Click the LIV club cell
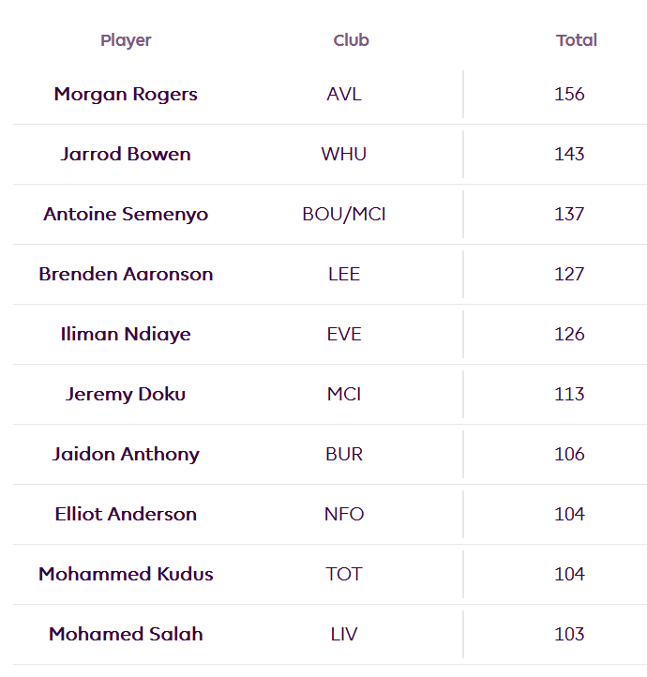 point(344,634)
